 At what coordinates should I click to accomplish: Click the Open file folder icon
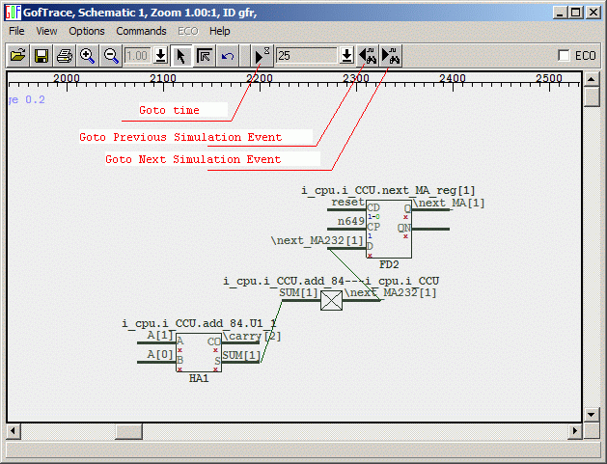(x=18, y=56)
